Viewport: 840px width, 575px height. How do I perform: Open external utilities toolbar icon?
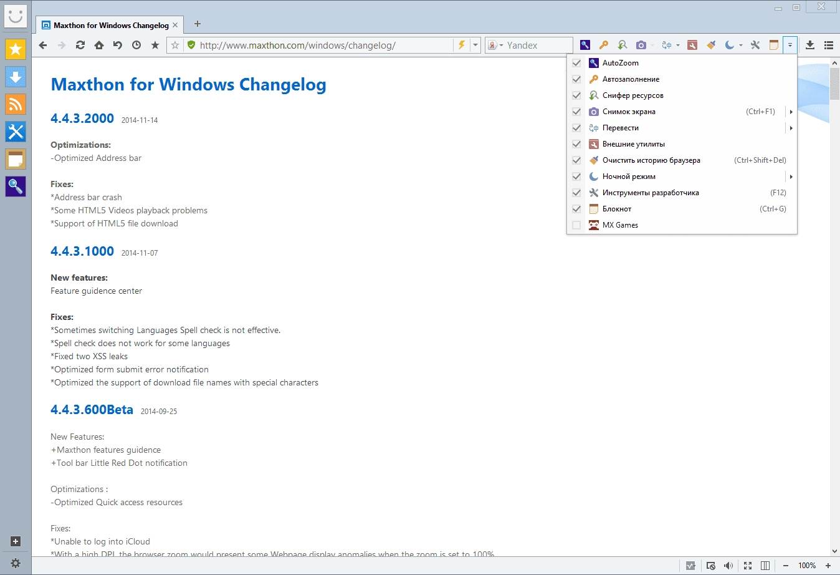(x=692, y=45)
